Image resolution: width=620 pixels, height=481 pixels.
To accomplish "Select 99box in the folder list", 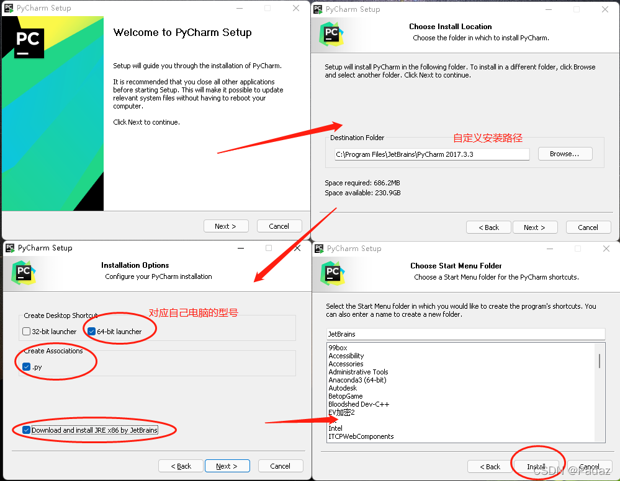I will tap(338, 348).
